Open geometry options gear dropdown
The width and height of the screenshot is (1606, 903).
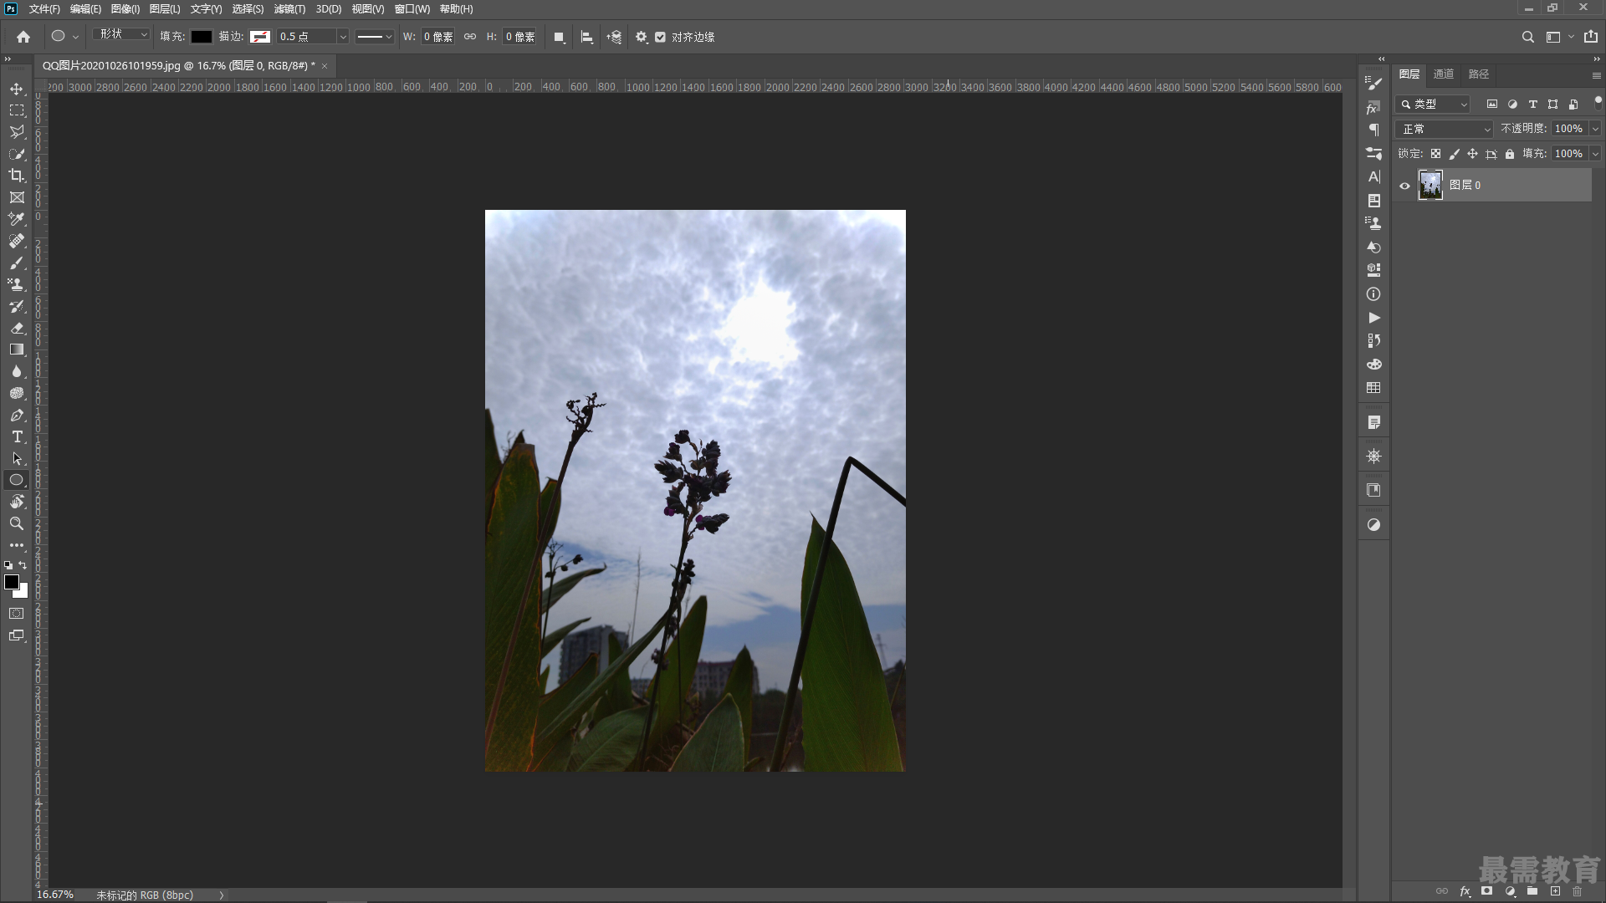coord(641,37)
